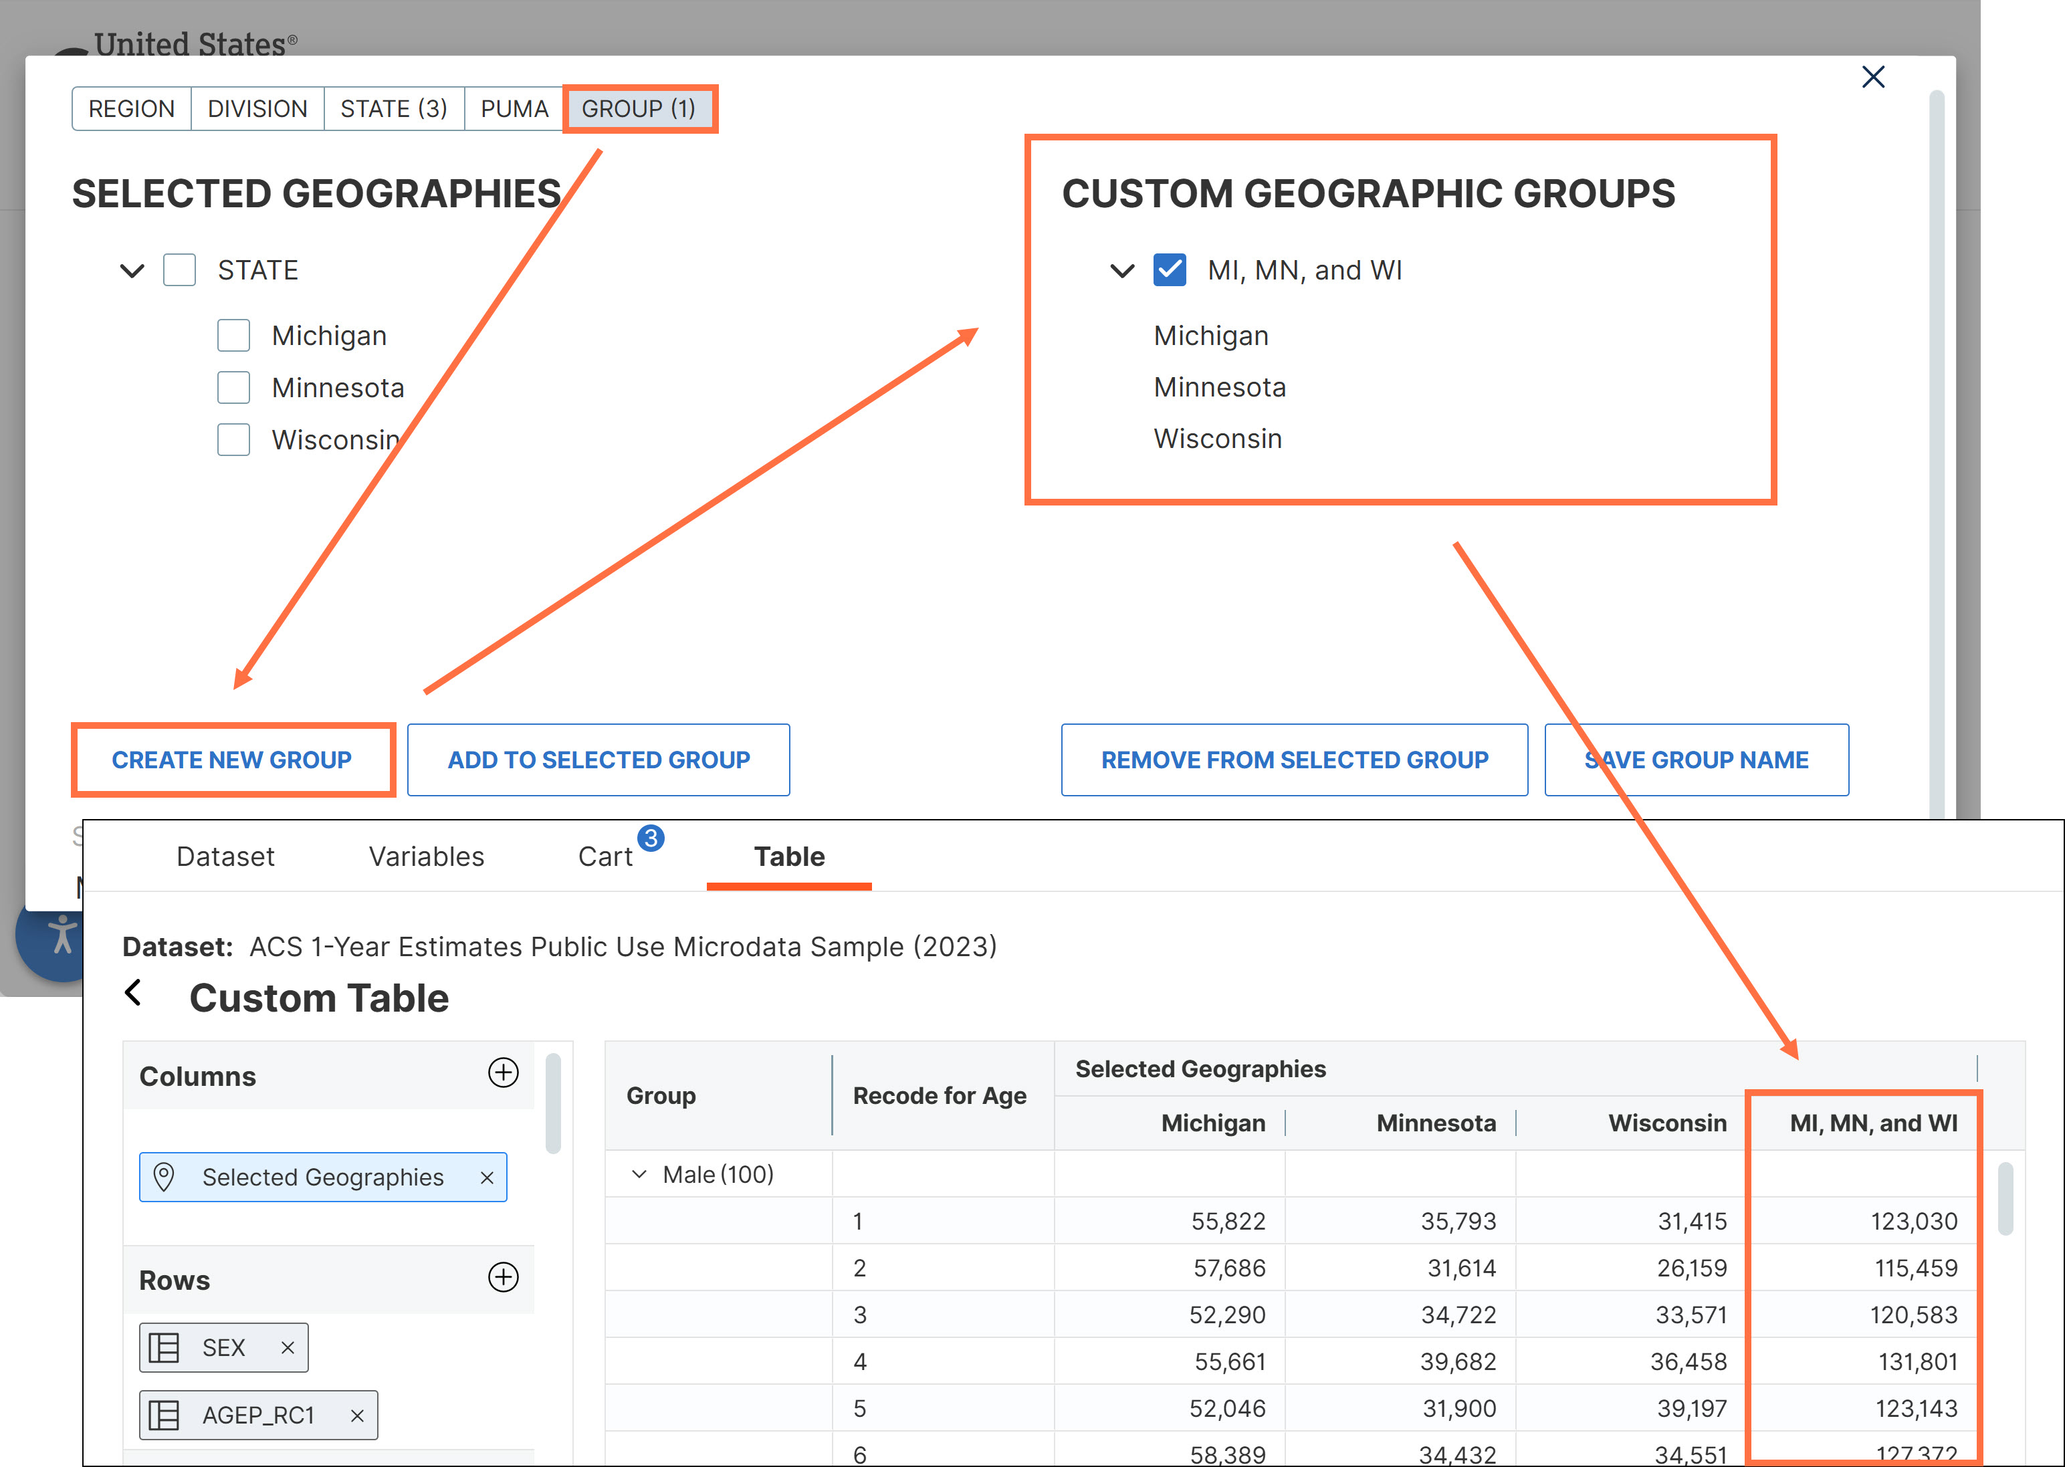Collapse the Male (100) row group
This screenshot has width=2065, height=1467.
[639, 1174]
